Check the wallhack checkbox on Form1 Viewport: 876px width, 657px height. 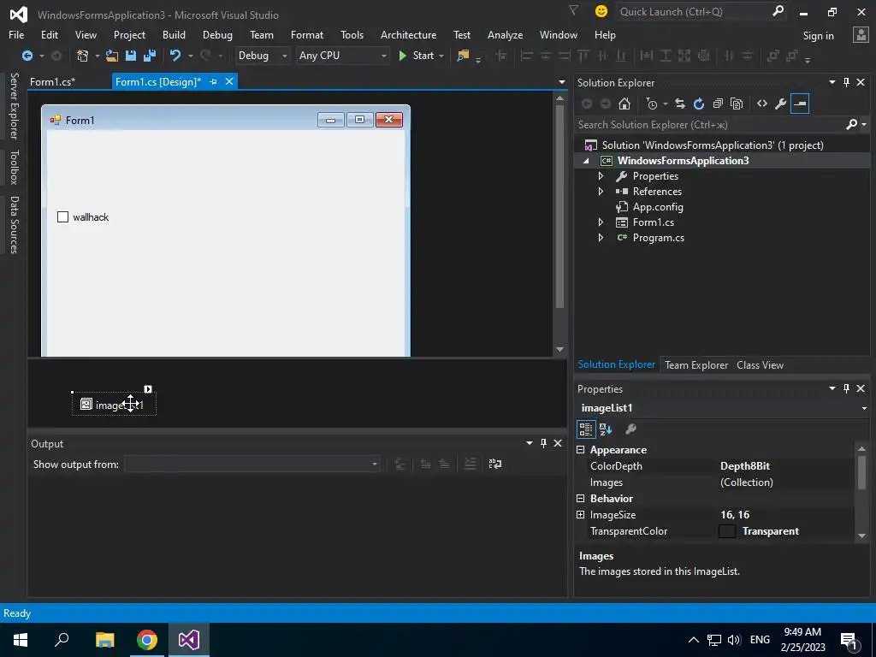(62, 216)
